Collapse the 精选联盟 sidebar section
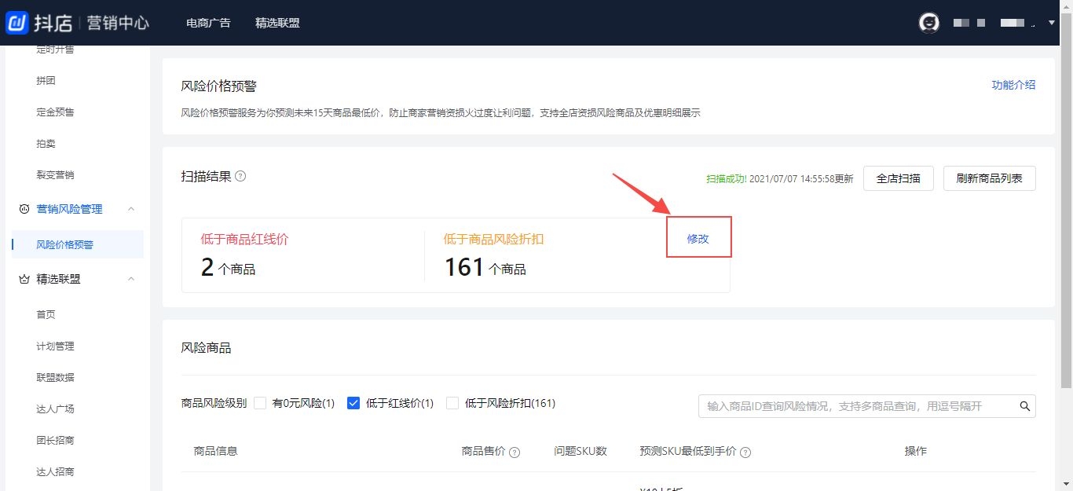This screenshot has width=1073, height=491. pyautogui.click(x=131, y=279)
